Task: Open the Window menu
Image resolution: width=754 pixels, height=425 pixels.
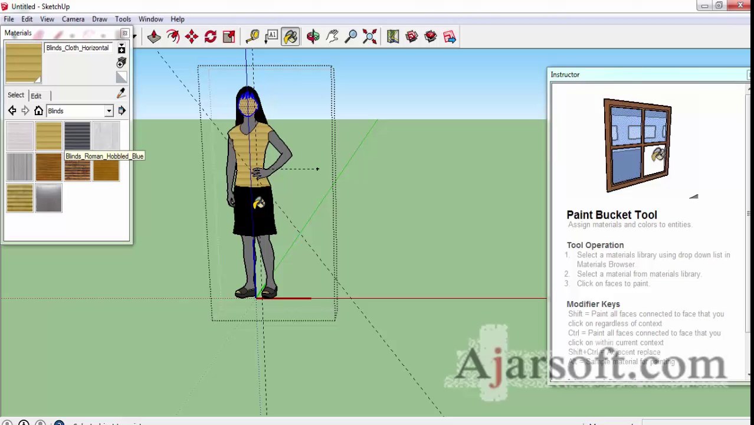Action: click(x=151, y=19)
